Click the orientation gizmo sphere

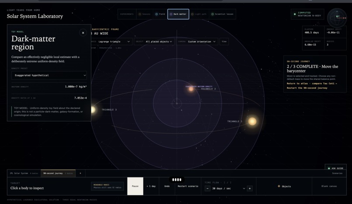[337, 18]
